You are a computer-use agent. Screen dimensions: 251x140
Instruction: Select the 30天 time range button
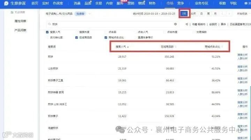(193, 14)
